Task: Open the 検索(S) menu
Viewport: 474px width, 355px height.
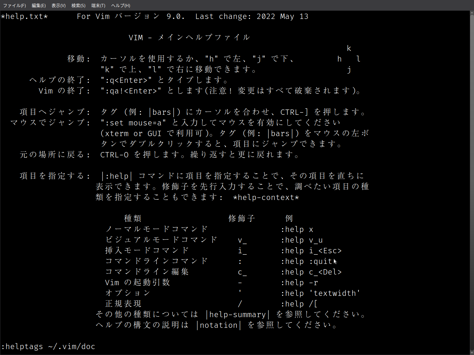Action: [78, 5]
